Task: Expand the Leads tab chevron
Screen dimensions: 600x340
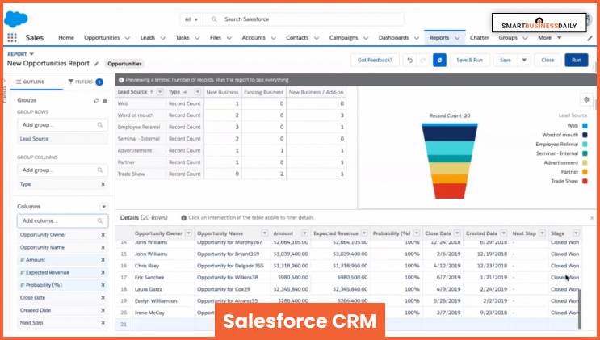Action: point(162,38)
